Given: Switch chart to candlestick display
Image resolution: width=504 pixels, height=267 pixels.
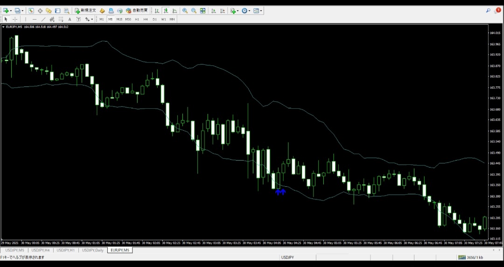Looking at the screenshot, I should coord(165,10).
